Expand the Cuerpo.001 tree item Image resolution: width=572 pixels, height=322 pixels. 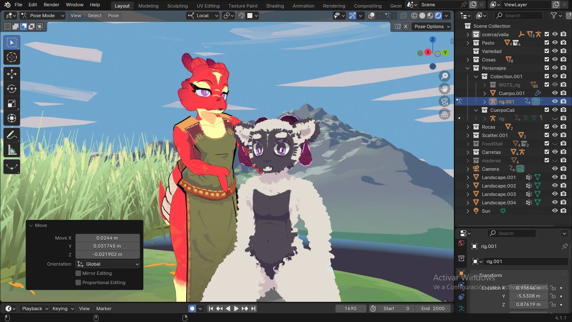tap(485, 93)
